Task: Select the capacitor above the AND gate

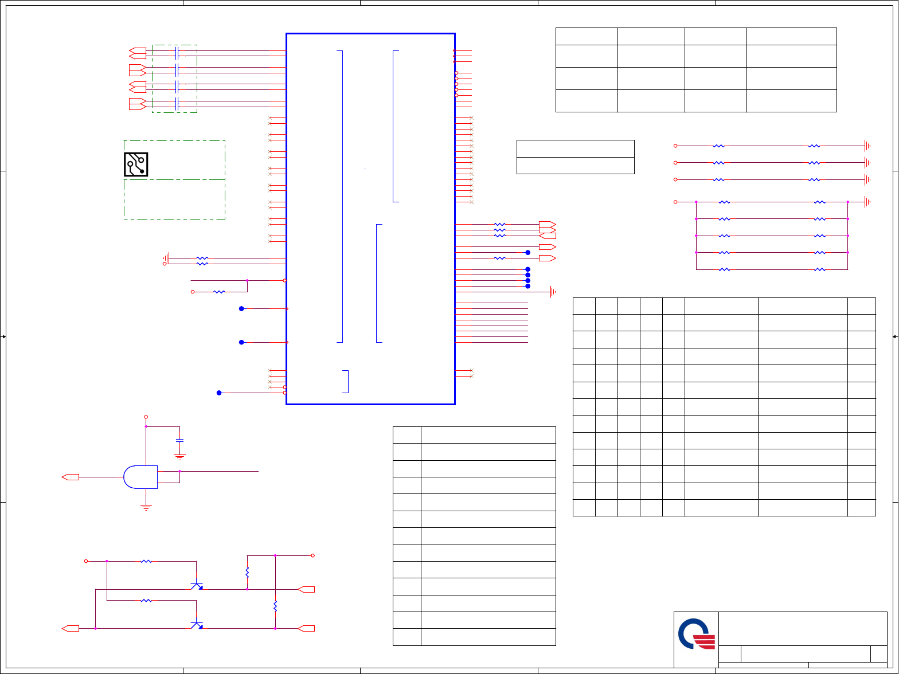Action: click(180, 440)
